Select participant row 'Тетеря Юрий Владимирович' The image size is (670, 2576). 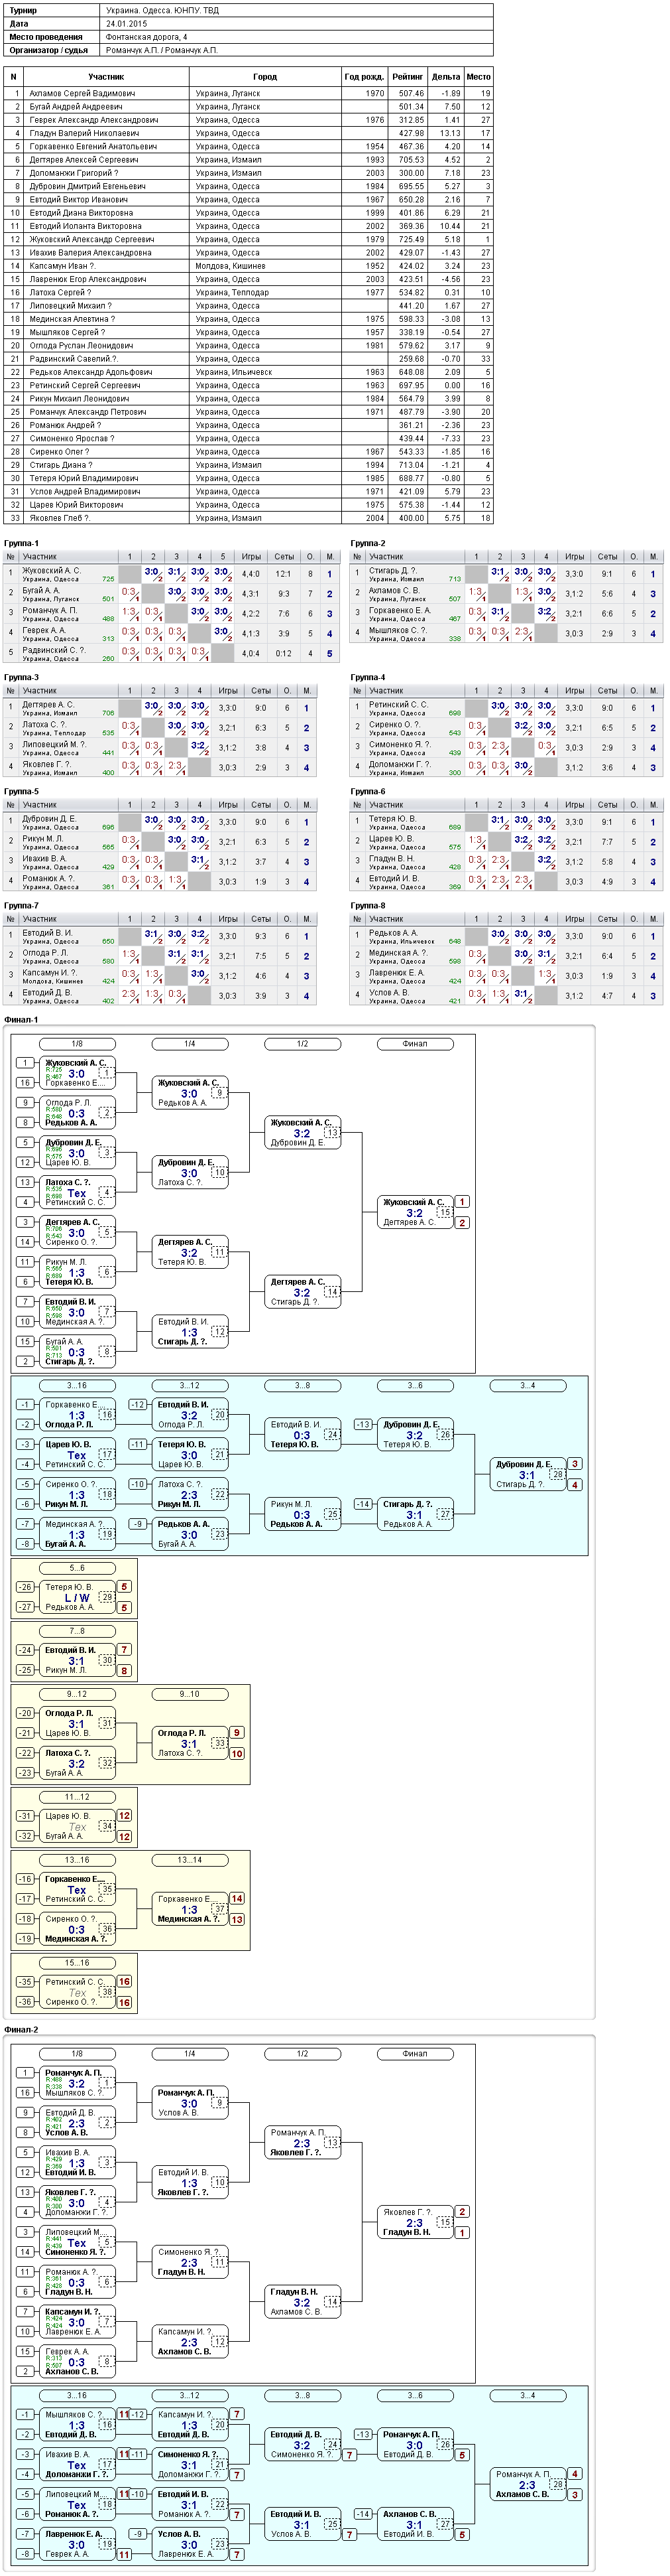(x=249, y=478)
